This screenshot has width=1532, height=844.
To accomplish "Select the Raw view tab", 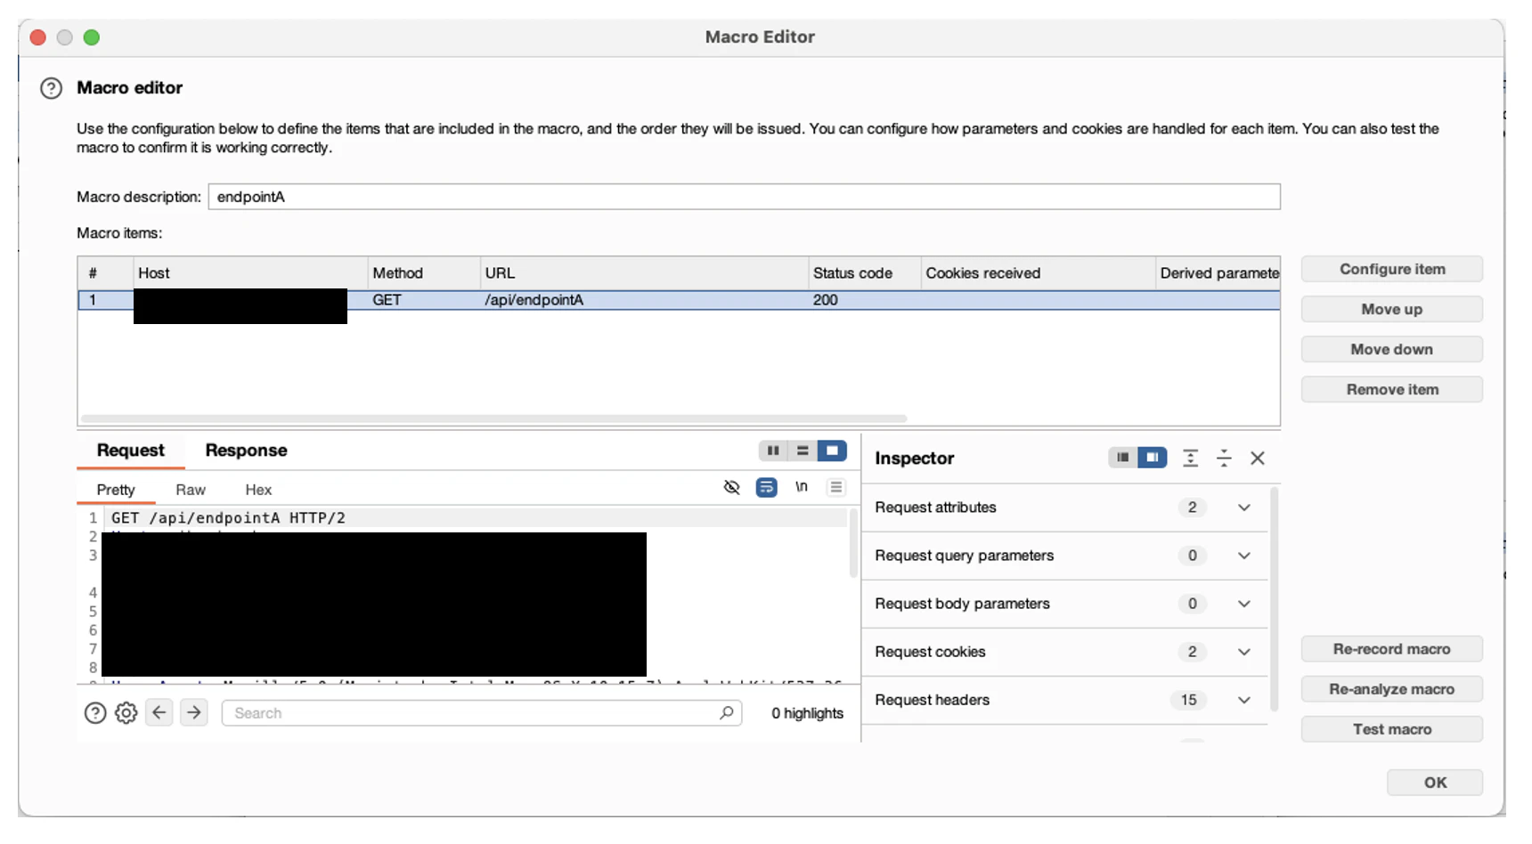I will pos(191,490).
